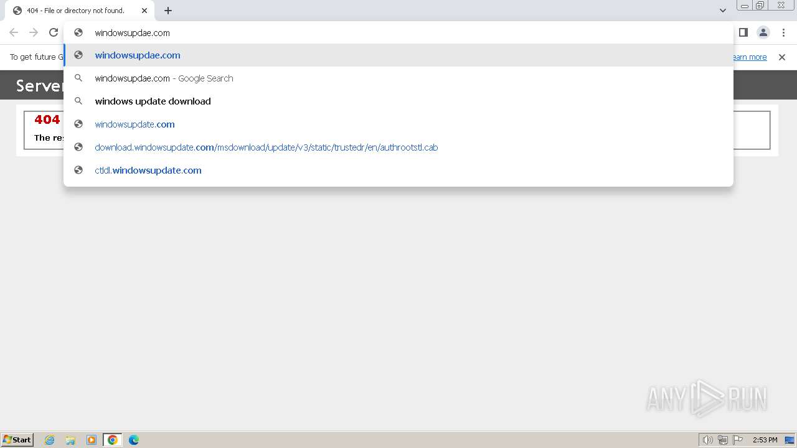Pick the 'windows update download' search suggestion
Image resolution: width=797 pixels, height=448 pixels.
pos(398,101)
